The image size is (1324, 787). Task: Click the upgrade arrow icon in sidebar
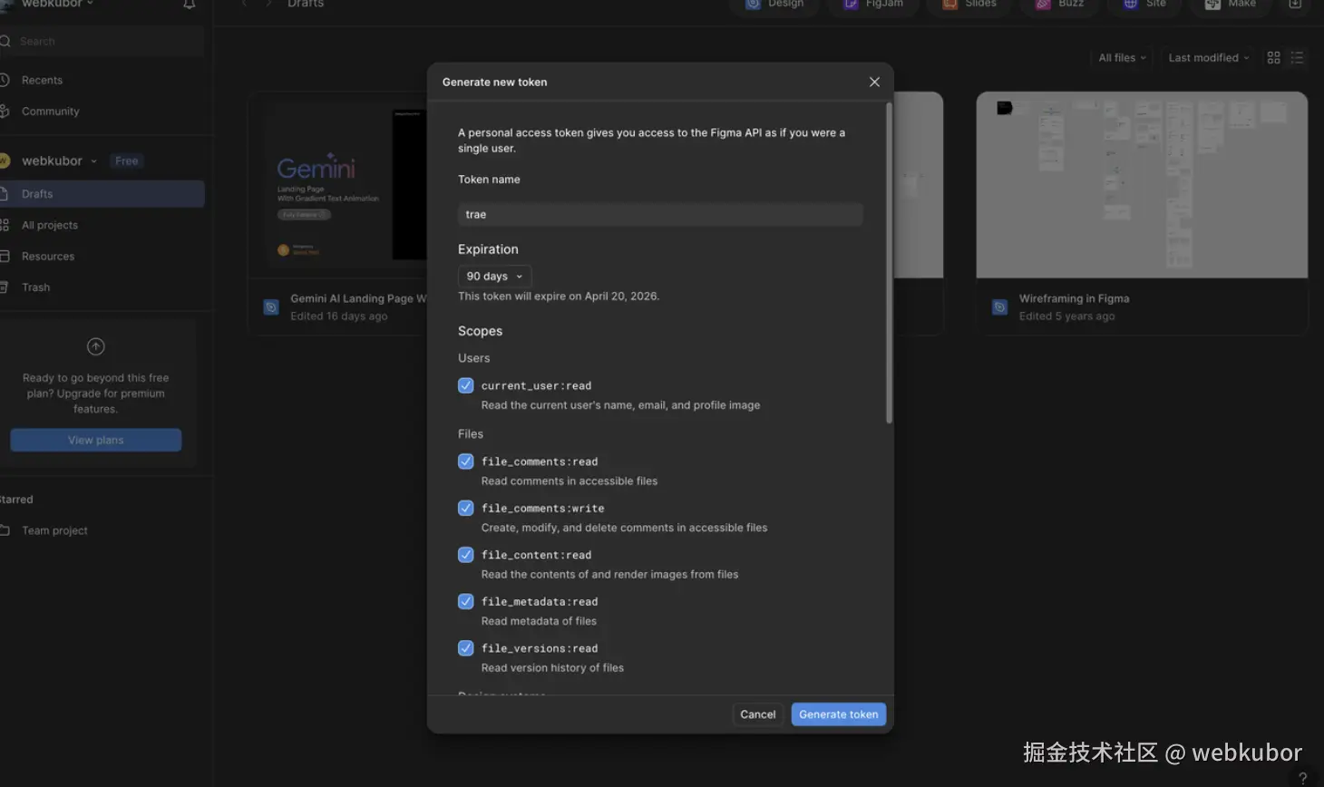(95, 346)
